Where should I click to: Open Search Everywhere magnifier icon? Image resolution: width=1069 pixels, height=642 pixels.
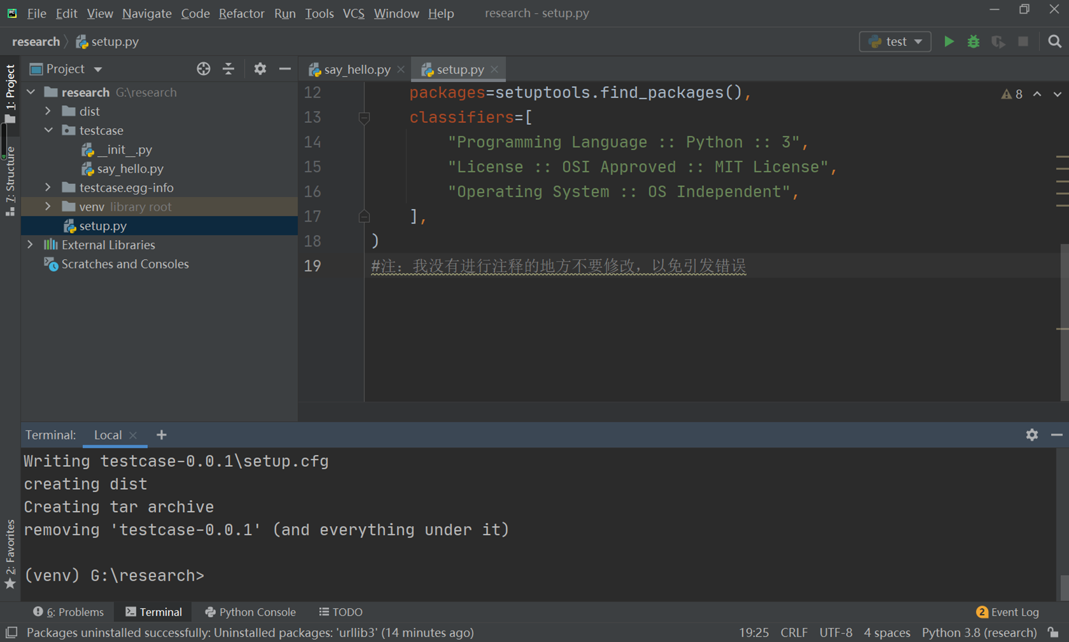[1055, 41]
